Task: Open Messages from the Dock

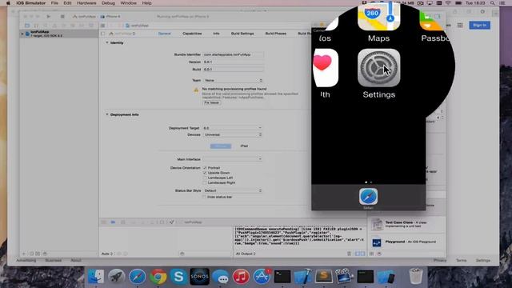Action: point(221,277)
